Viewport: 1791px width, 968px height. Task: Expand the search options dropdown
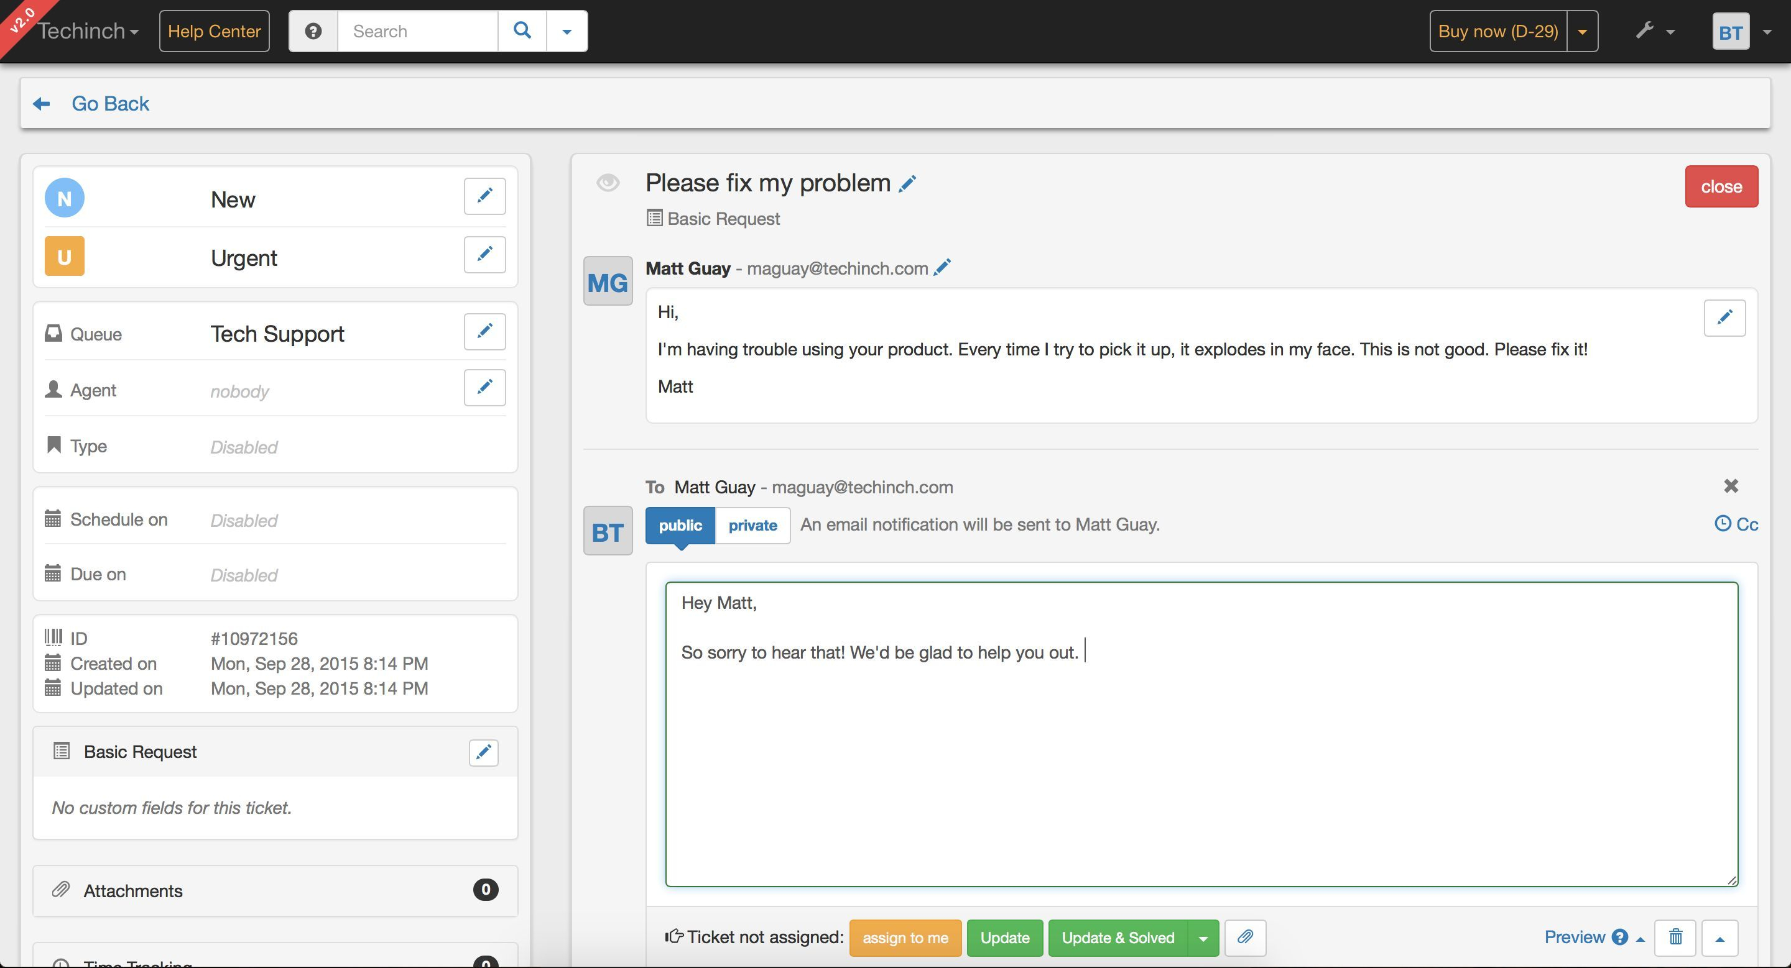[567, 31]
